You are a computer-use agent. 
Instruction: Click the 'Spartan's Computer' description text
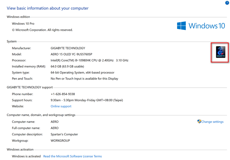[x=64, y=134]
